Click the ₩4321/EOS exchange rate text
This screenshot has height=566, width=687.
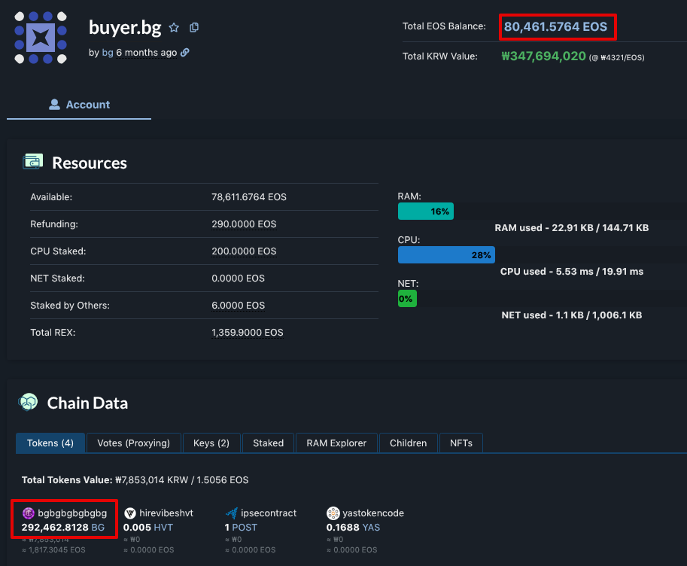(617, 57)
